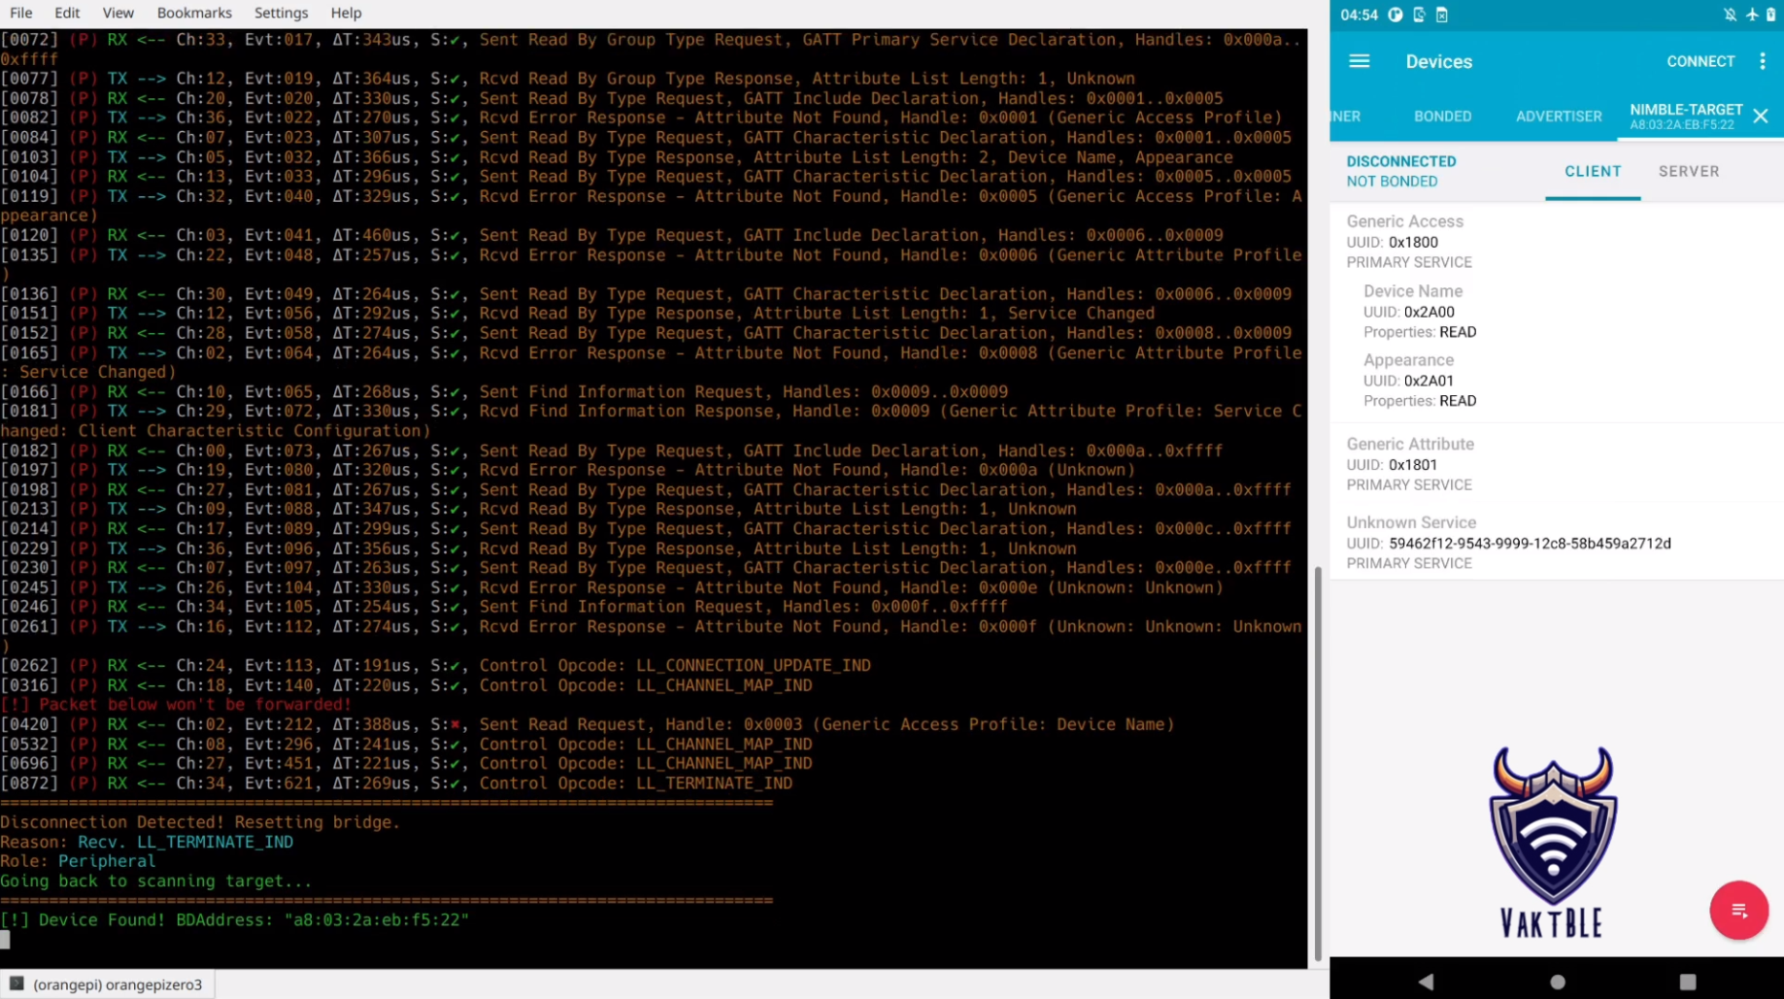Open the Edit menu in the terminal
Image resolution: width=1784 pixels, height=999 pixels.
tap(67, 13)
